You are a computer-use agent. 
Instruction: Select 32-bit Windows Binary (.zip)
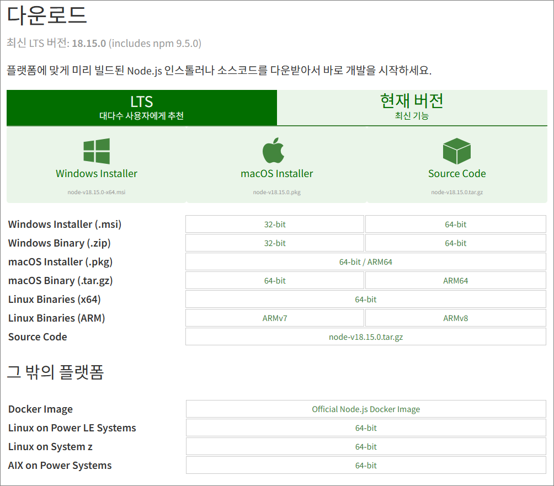point(275,243)
